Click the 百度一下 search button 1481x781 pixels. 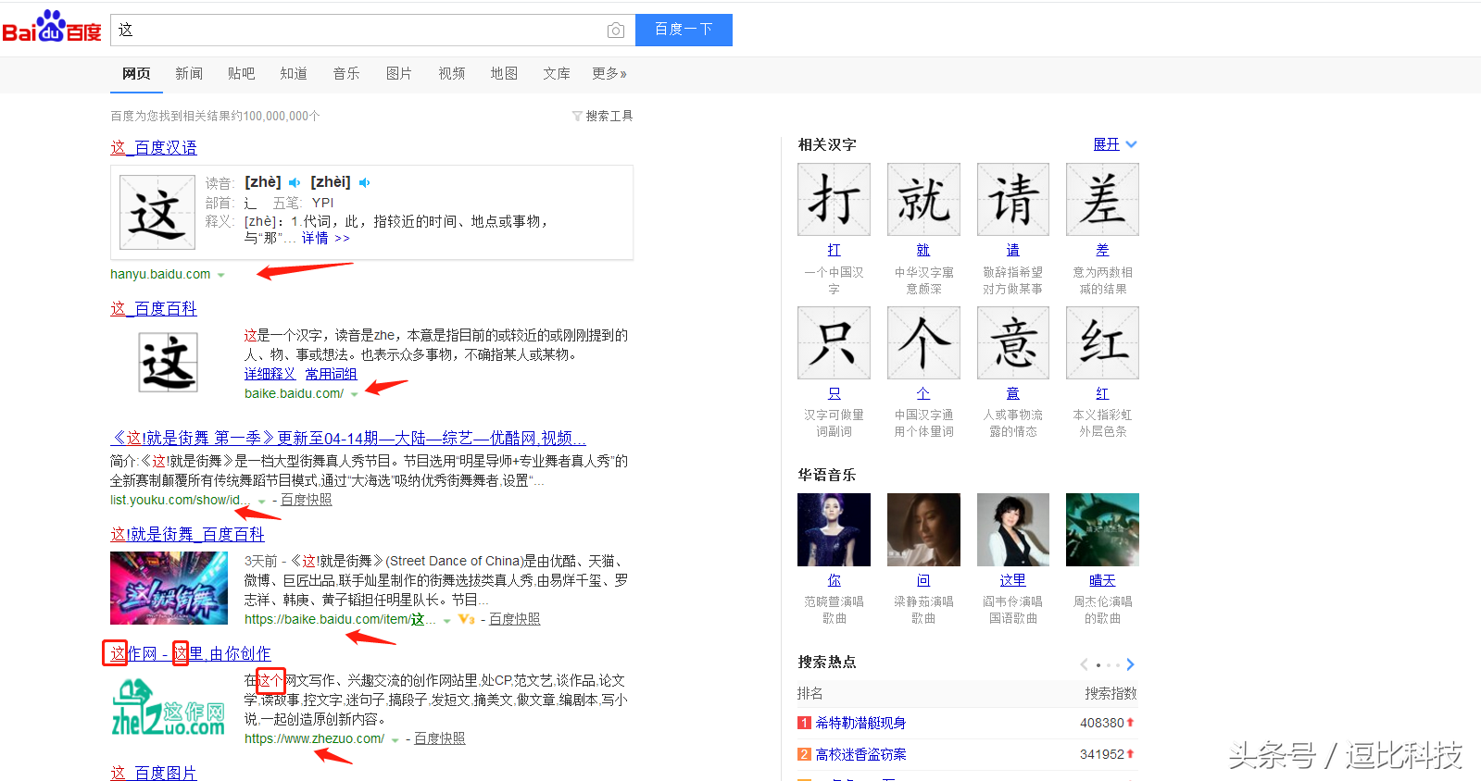pos(684,30)
